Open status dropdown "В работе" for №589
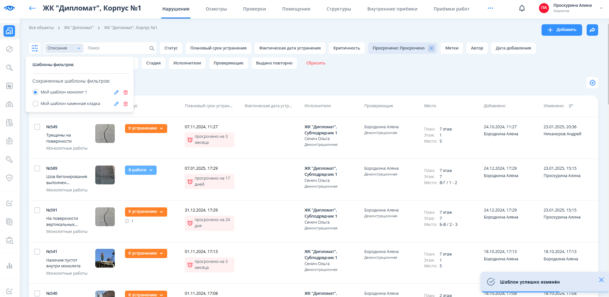The width and height of the screenshot is (609, 297). [x=141, y=170]
